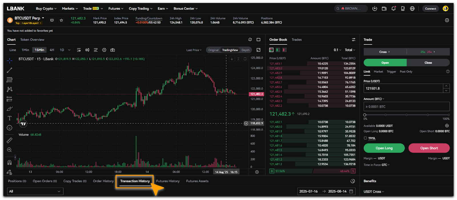Enable the TP/SL checkbox
The height and width of the screenshot is (200, 457).
(365, 138)
